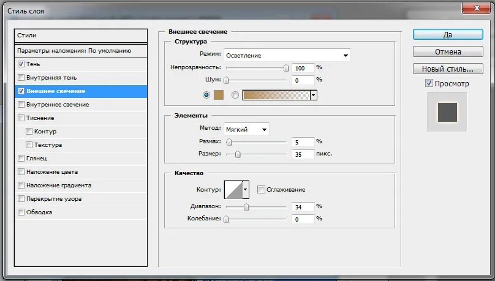Select the Наложение градиента row label
The width and height of the screenshot is (495, 281).
pos(59,185)
